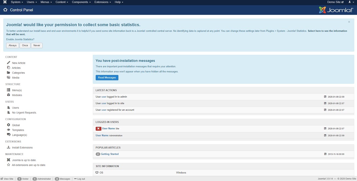Click the Read Messages button
The image size is (357, 181).
coord(107,78)
